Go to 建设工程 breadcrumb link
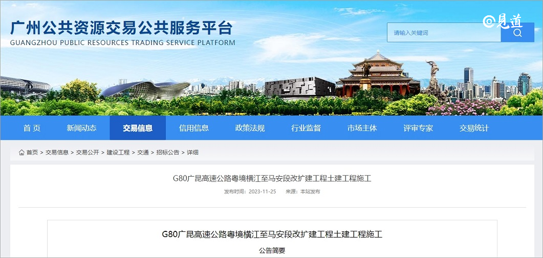 tap(118, 153)
